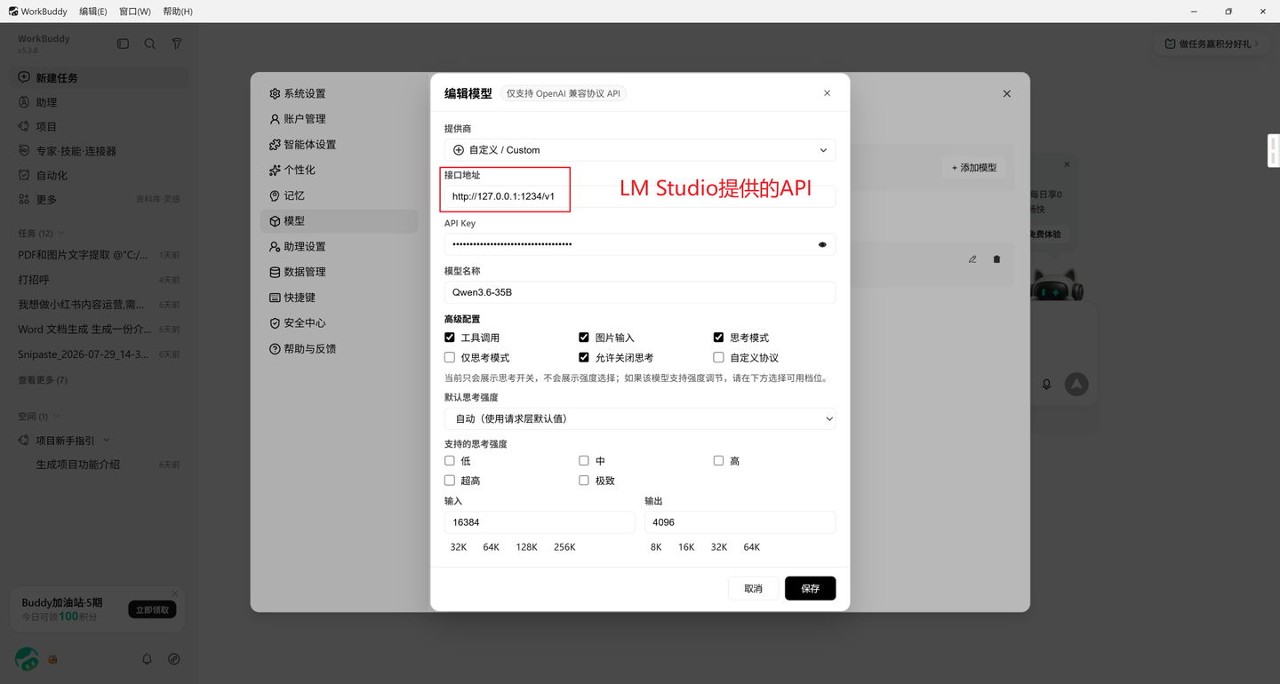Viewport: 1280px width, 684px height.
Task: Check the 超高 thinking strength box
Action: pyautogui.click(x=450, y=481)
